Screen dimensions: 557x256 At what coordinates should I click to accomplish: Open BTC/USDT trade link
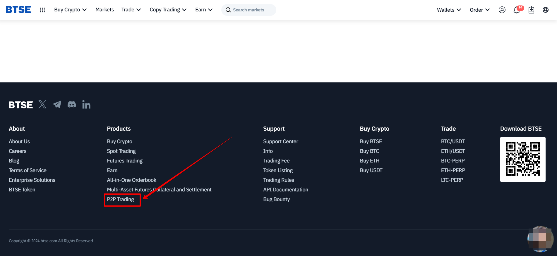click(453, 141)
